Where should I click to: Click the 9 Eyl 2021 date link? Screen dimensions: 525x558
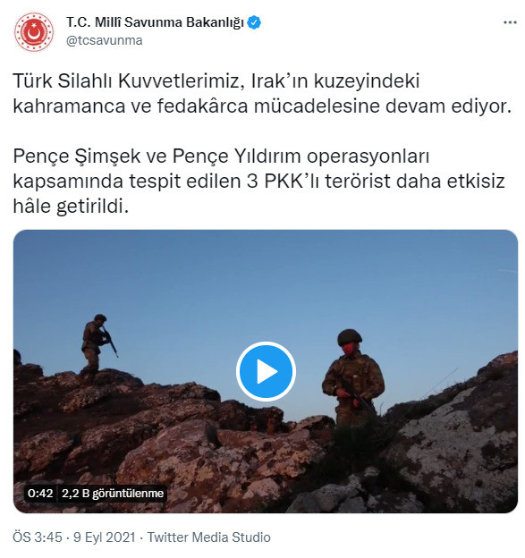coord(105,537)
